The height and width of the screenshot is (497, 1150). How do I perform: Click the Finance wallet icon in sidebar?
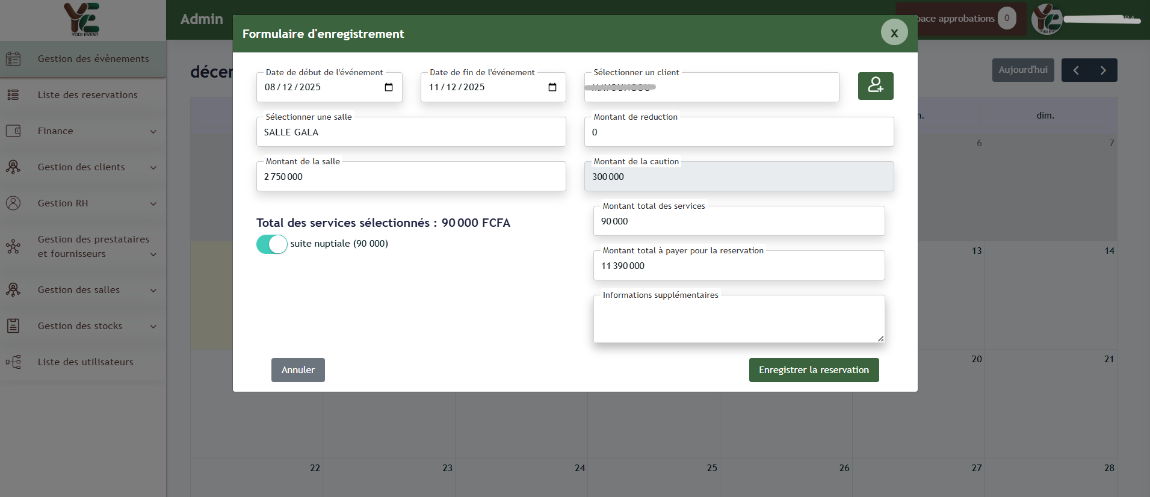point(13,131)
